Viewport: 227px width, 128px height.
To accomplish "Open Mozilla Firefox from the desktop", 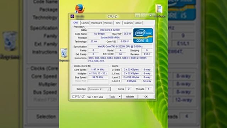I will [x=80, y=9].
